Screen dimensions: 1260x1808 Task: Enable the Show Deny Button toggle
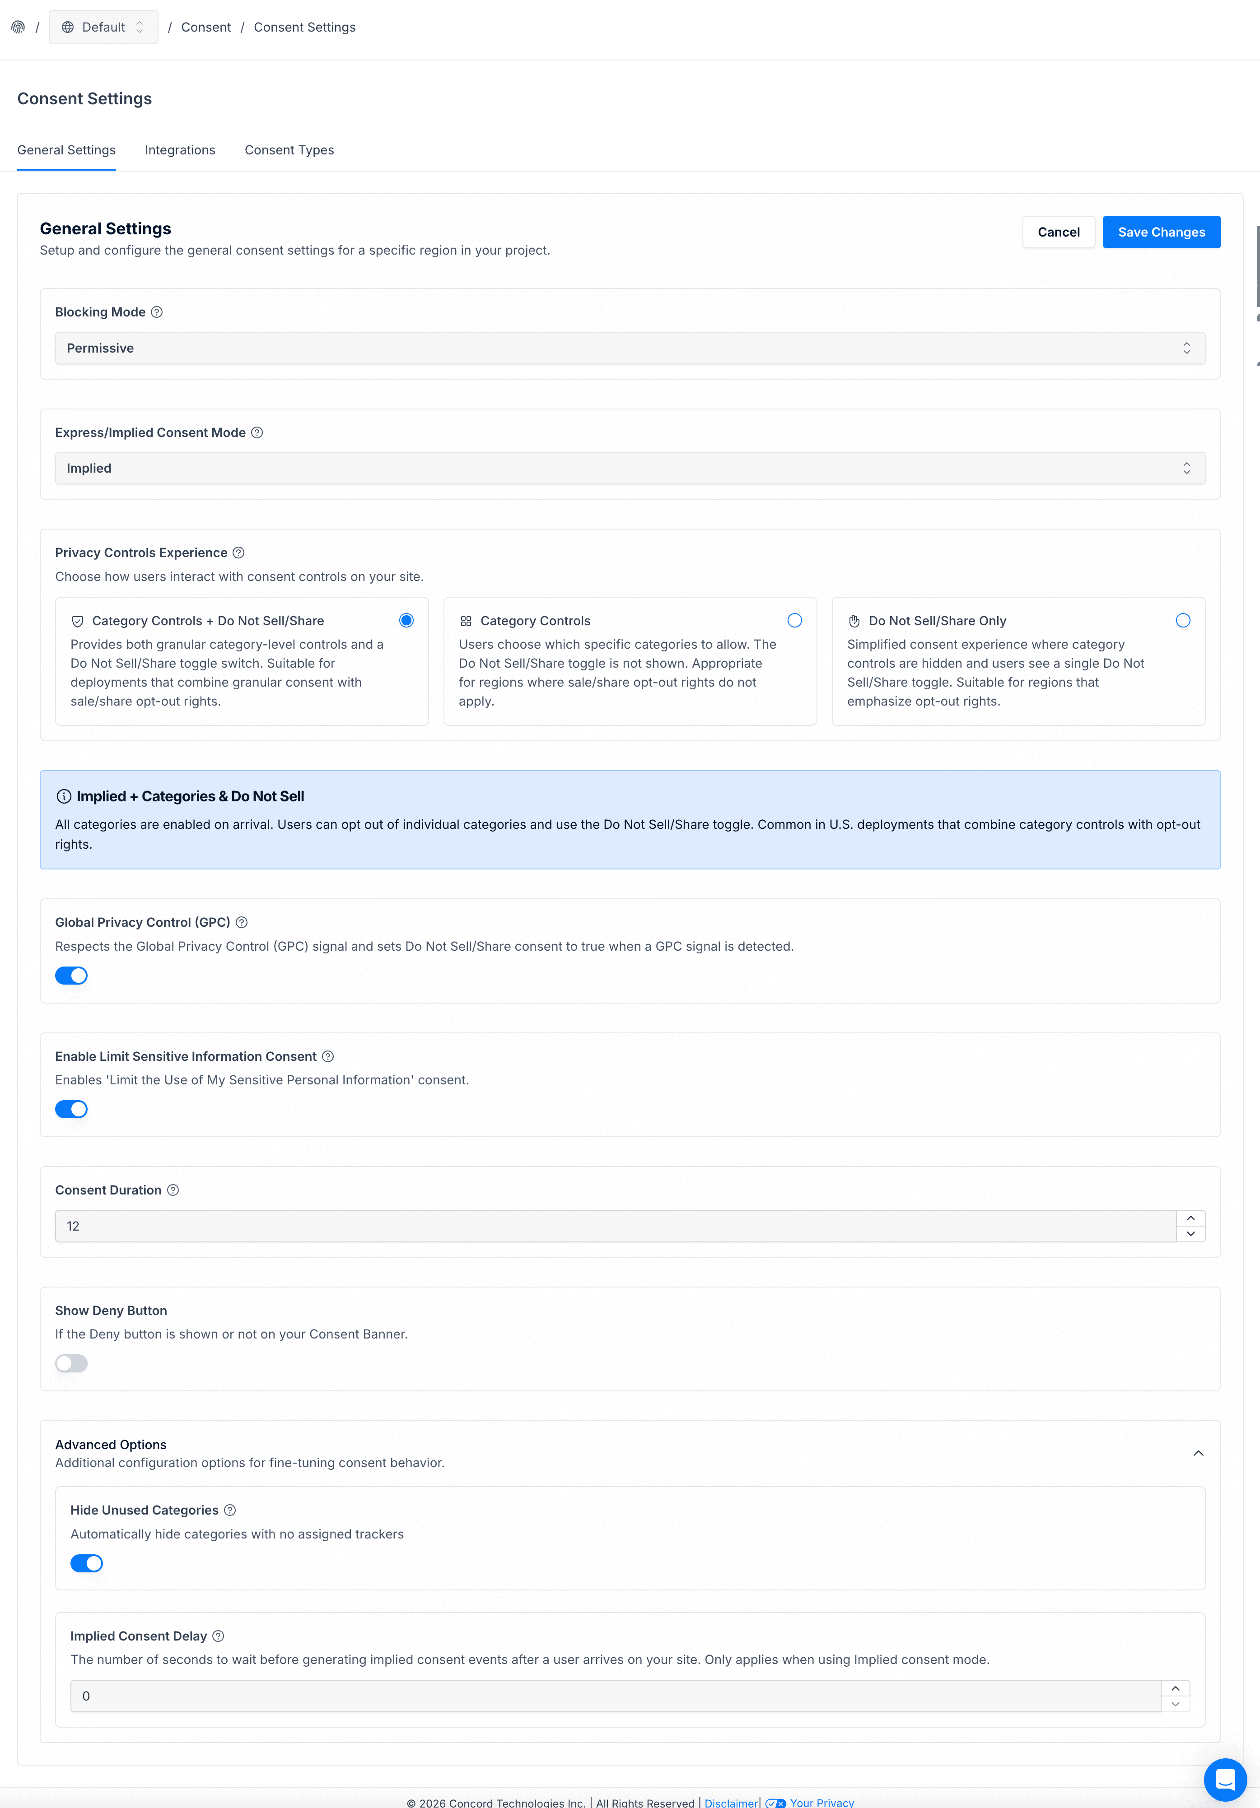[x=71, y=1363]
